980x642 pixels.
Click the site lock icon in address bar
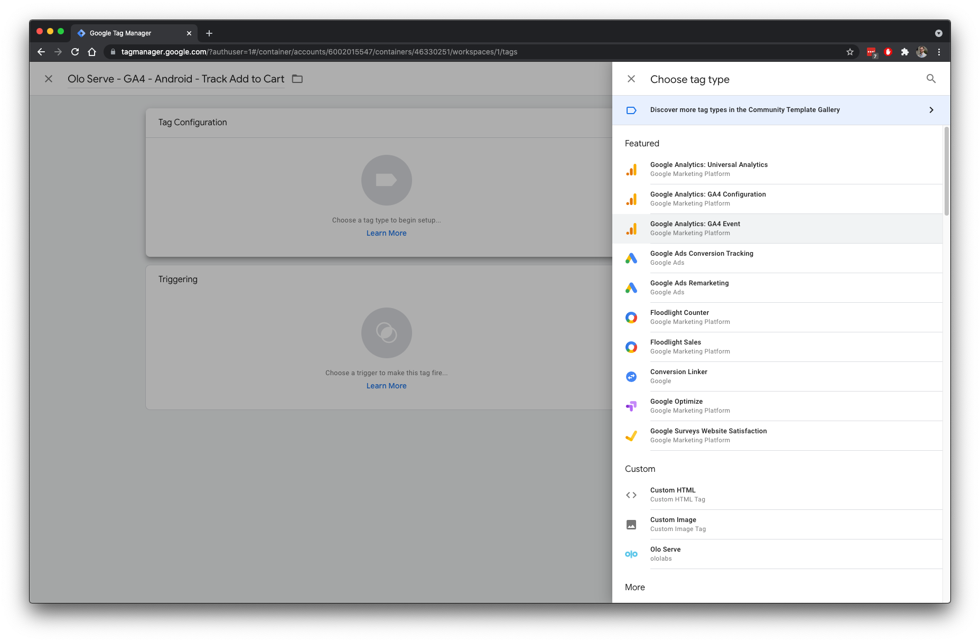click(x=113, y=52)
